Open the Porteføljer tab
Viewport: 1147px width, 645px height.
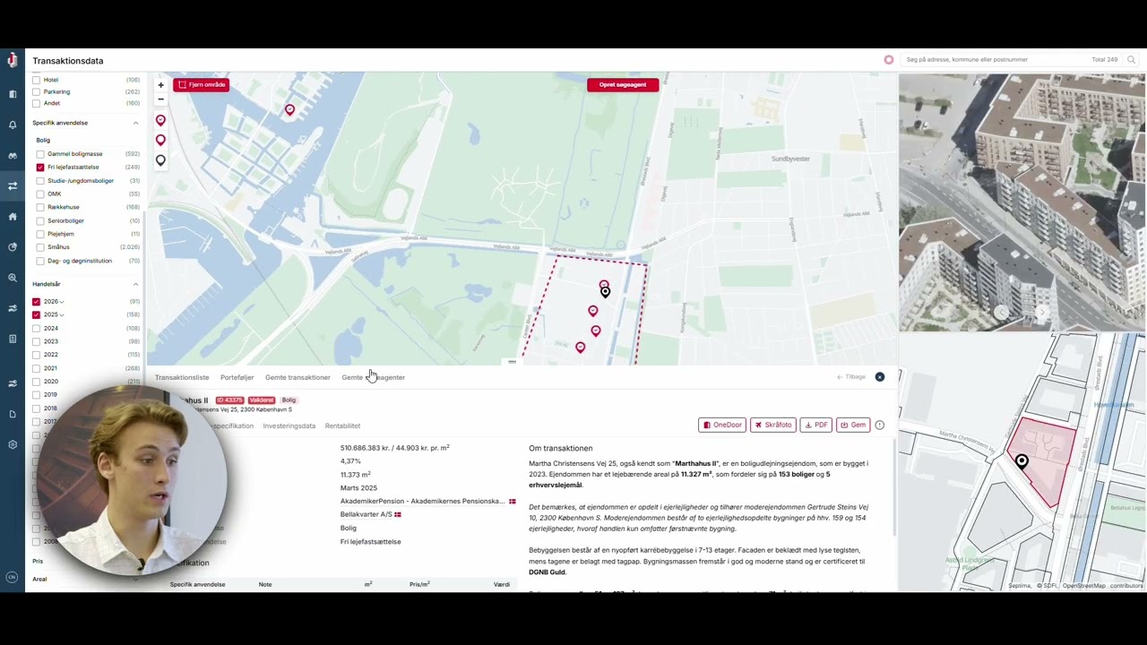pyautogui.click(x=237, y=377)
